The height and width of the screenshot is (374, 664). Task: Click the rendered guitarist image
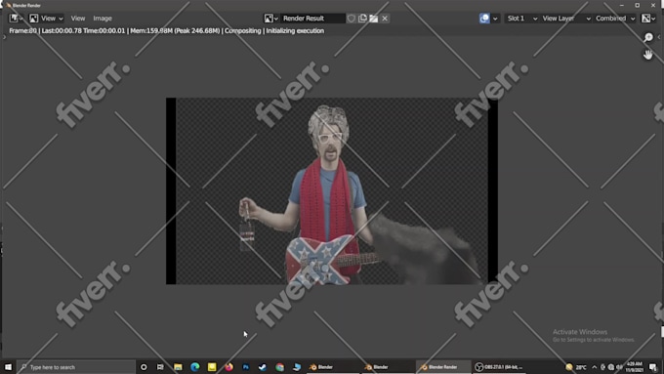(332, 191)
